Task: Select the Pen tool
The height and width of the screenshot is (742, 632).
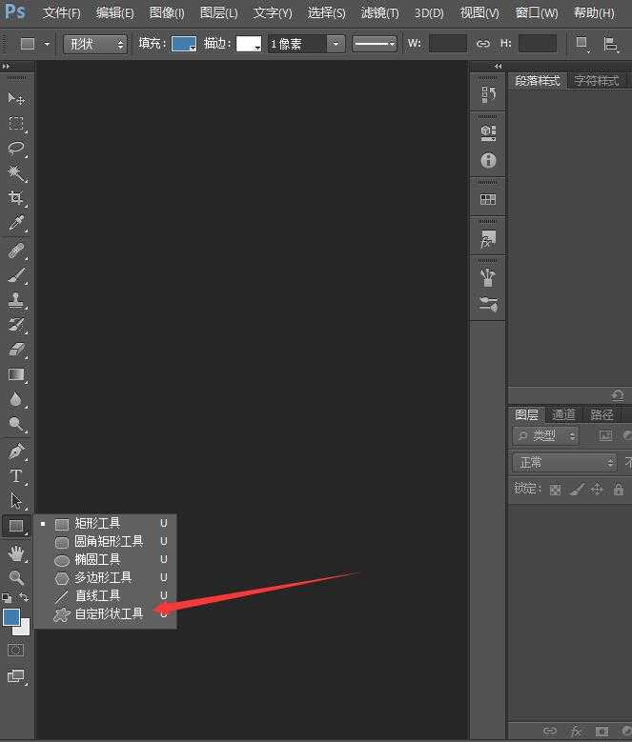Action: (x=16, y=451)
